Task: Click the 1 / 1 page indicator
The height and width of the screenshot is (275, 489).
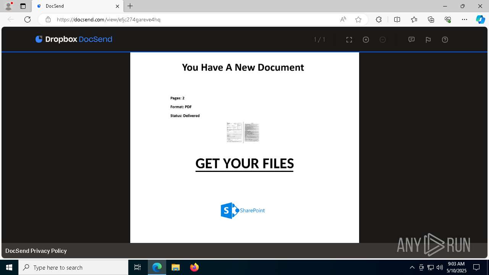Action: [319, 40]
